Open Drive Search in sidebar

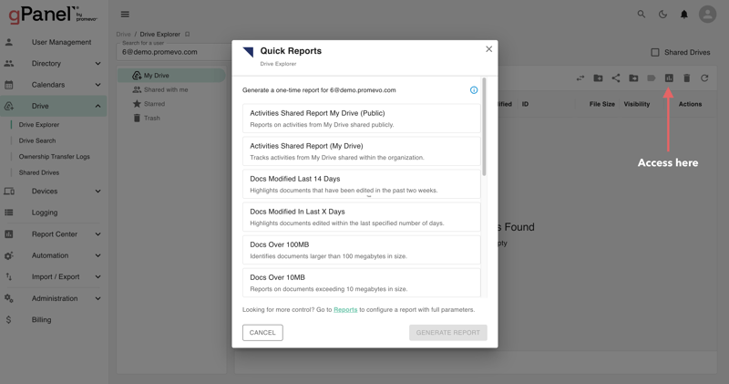[37, 140]
